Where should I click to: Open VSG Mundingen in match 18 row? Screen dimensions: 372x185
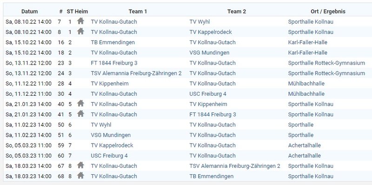[209, 53]
